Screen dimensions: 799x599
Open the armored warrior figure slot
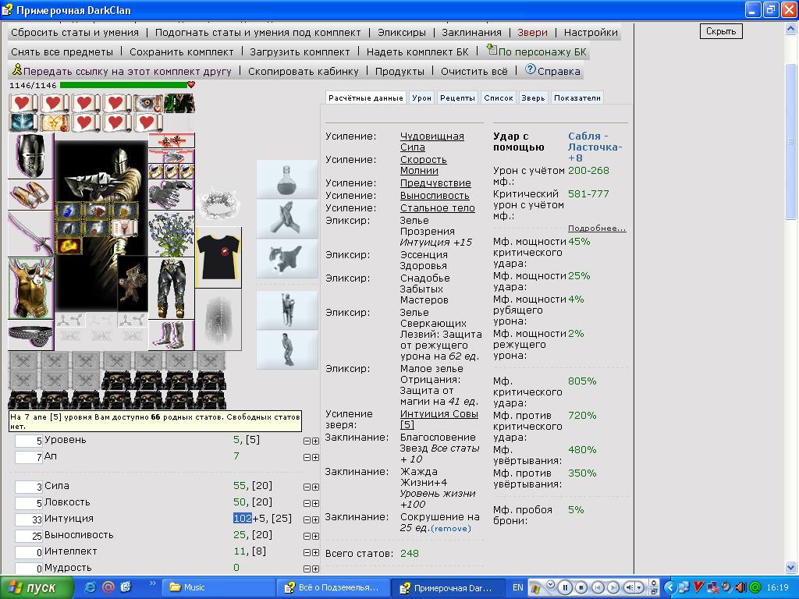(287, 310)
